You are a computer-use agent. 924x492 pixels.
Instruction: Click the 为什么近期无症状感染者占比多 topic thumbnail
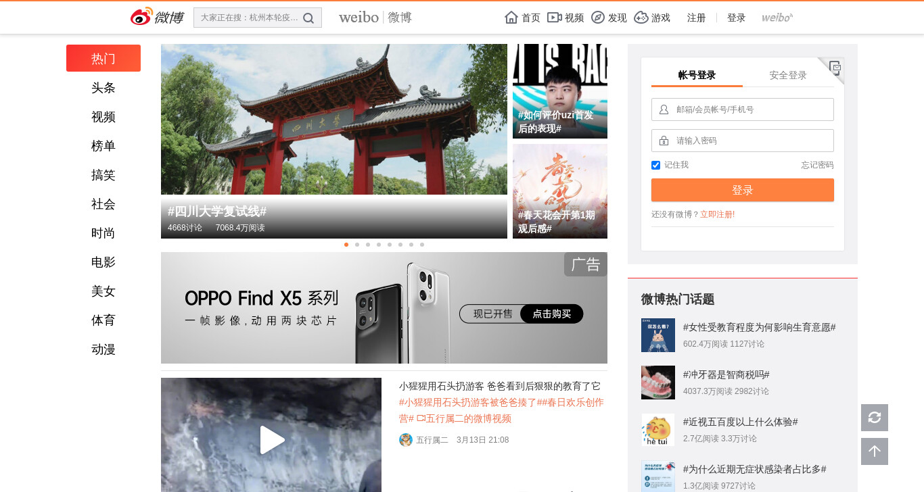pyautogui.click(x=658, y=476)
